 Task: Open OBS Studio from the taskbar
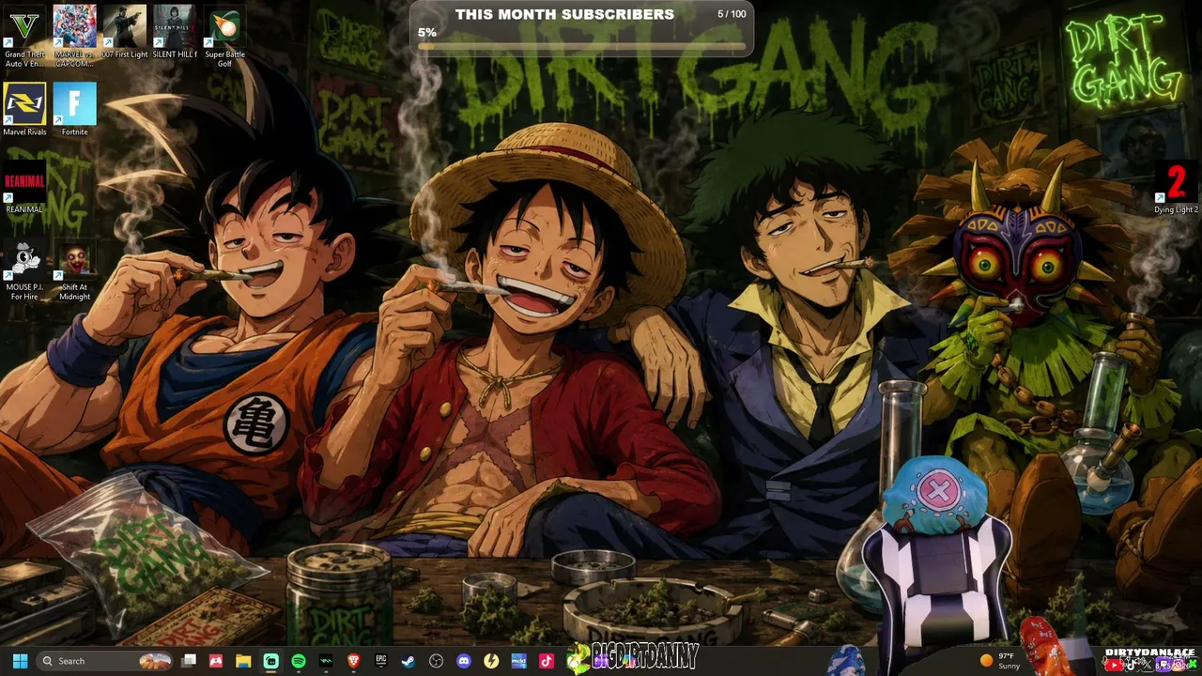point(436,661)
